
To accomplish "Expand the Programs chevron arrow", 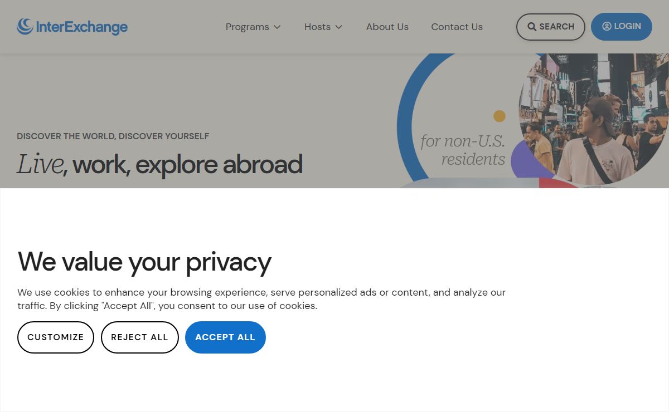I will pyautogui.click(x=277, y=27).
